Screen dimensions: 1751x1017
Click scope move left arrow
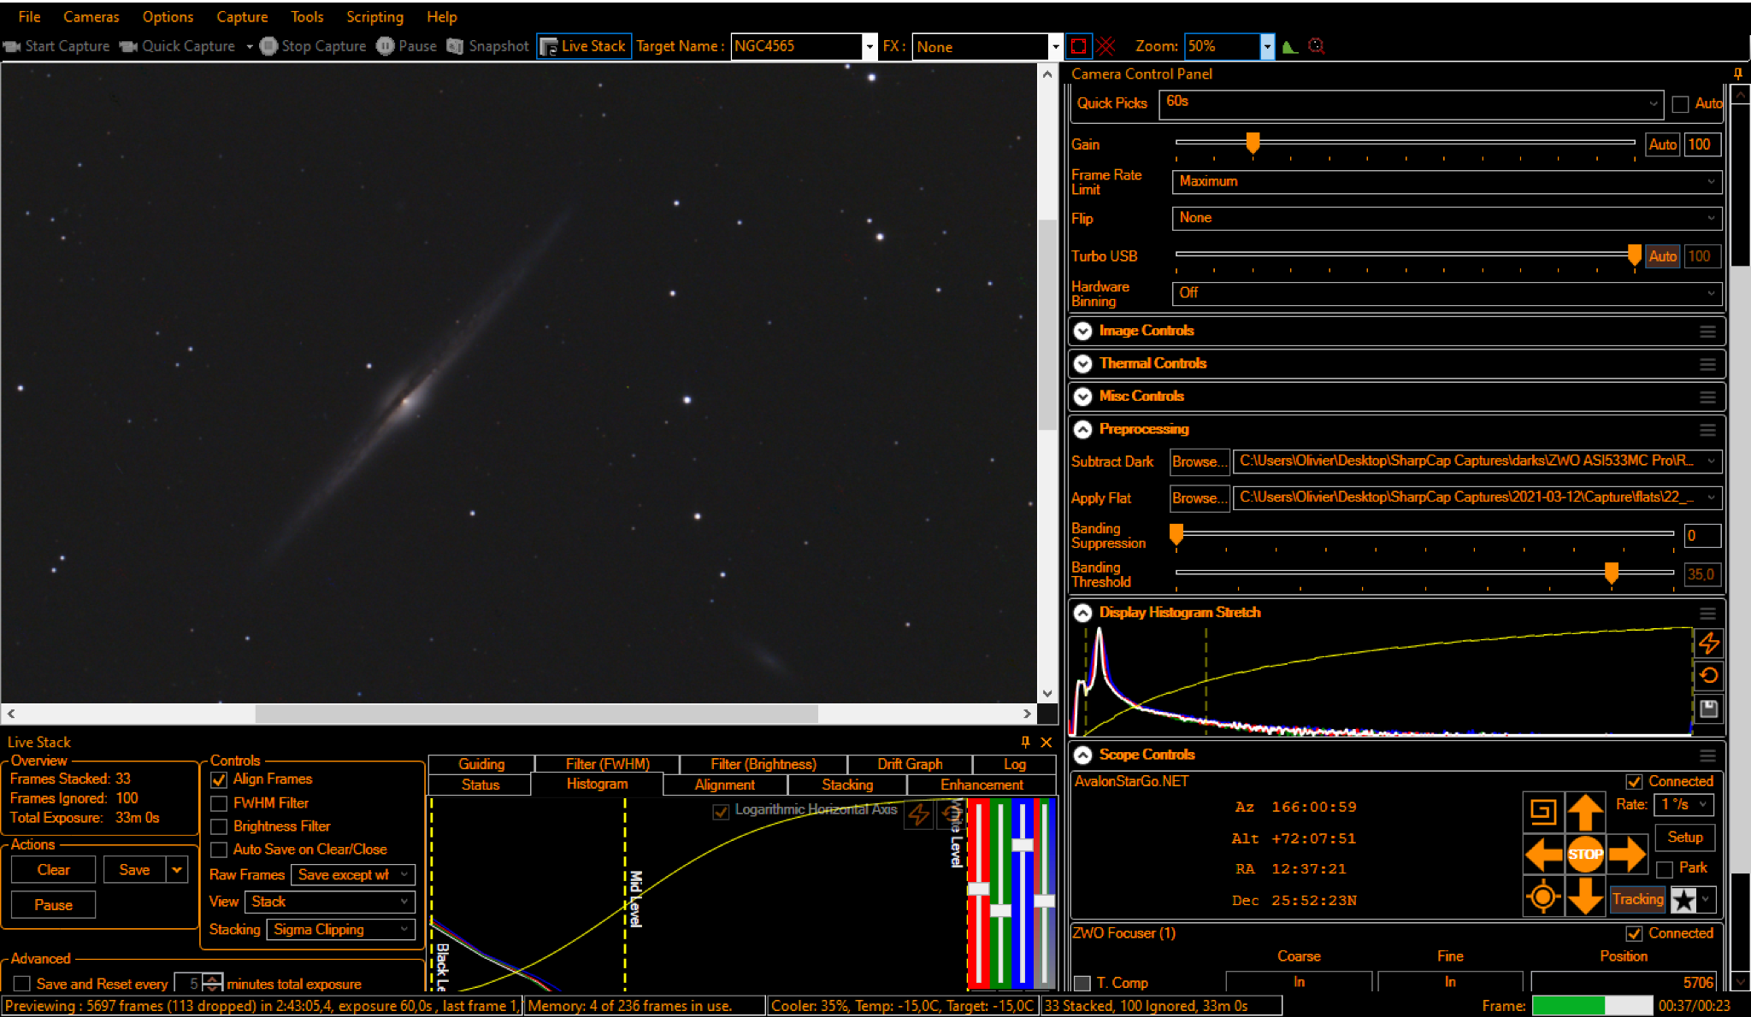click(1543, 854)
